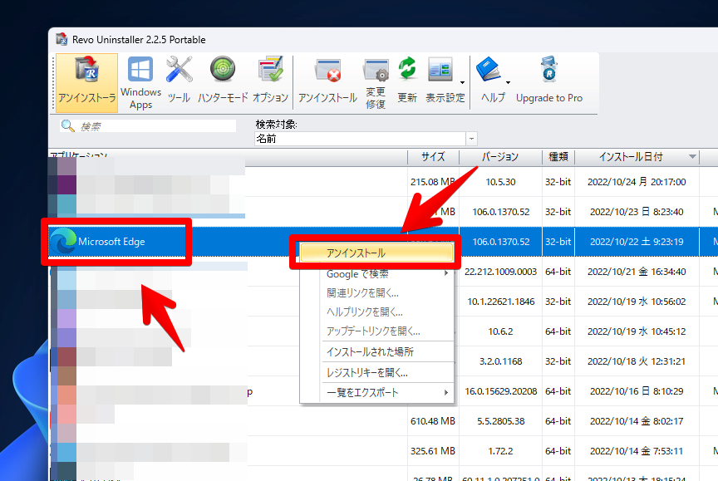Click version cell 16.0.15629.20208
Viewport: 718px width, 481px height.
pyautogui.click(x=500, y=391)
